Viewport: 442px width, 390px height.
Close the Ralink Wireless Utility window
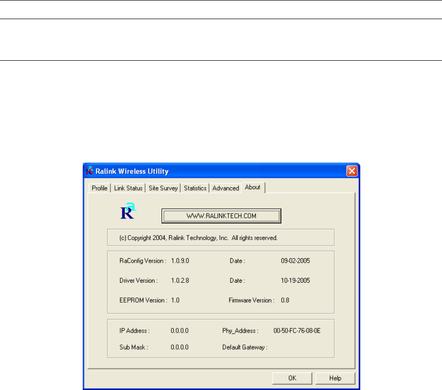click(352, 171)
